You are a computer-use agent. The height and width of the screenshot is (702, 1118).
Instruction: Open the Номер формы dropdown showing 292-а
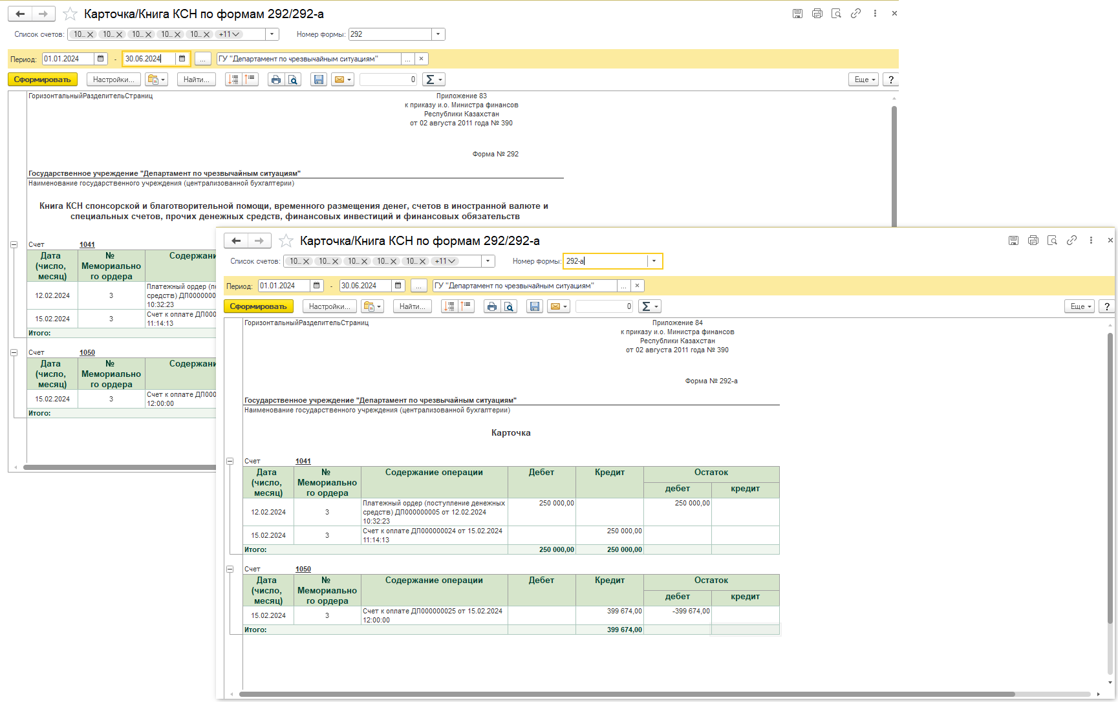click(x=654, y=261)
